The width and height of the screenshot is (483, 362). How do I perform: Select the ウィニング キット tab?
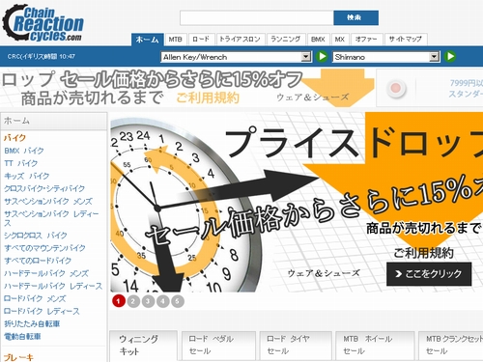pyautogui.click(x=143, y=346)
